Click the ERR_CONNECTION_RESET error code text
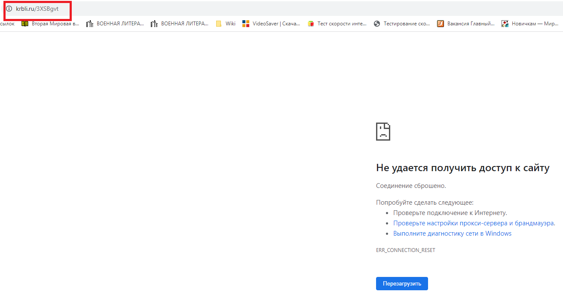 [405, 250]
